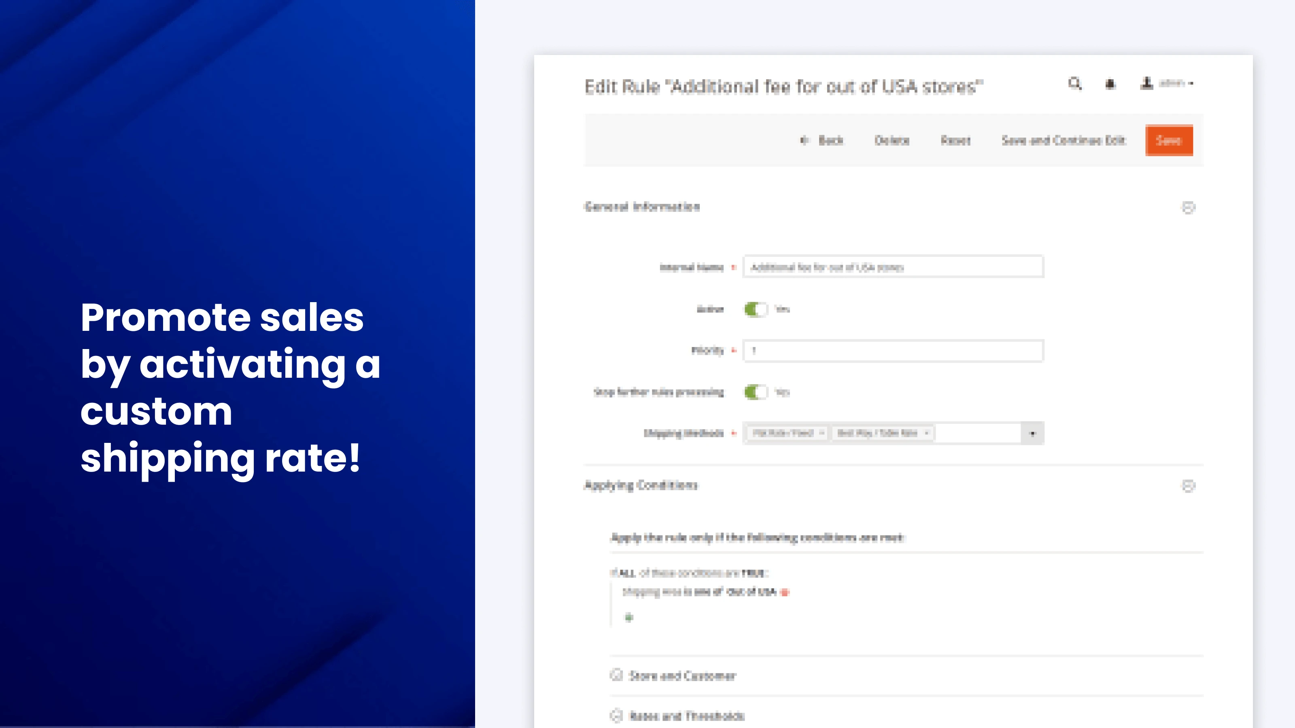This screenshot has height=728, width=1295.
Task: Expand the Store and Customer section
Action: pos(681,676)
